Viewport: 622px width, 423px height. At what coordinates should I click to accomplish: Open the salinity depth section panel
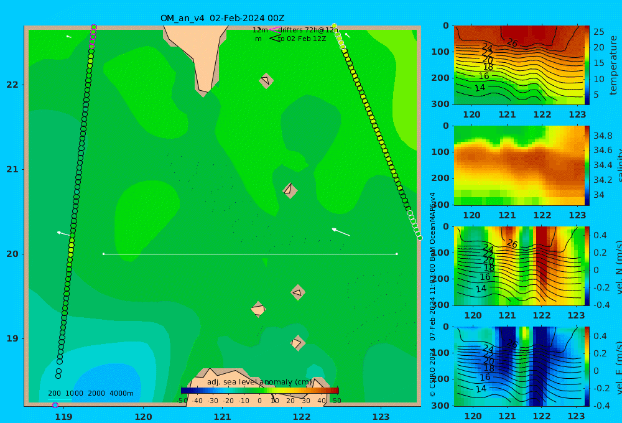pos(519,165)
